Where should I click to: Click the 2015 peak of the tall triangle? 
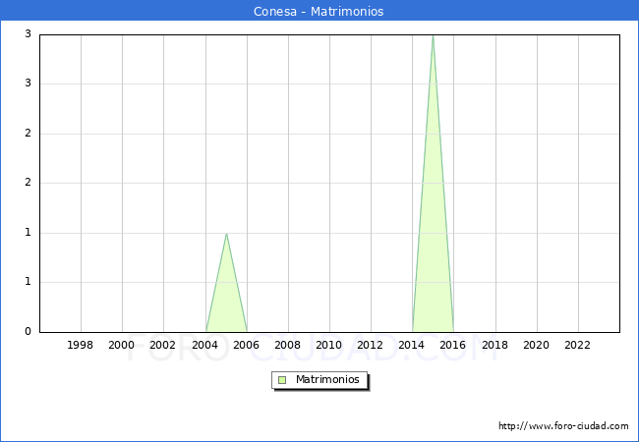click(433, 35)
